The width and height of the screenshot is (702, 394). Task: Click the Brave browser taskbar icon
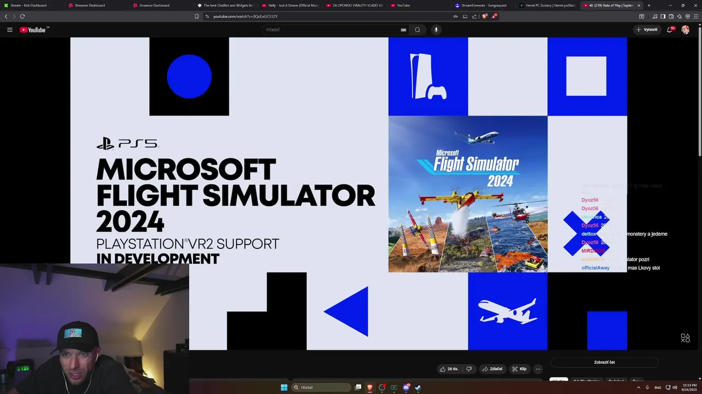(370, 387)
